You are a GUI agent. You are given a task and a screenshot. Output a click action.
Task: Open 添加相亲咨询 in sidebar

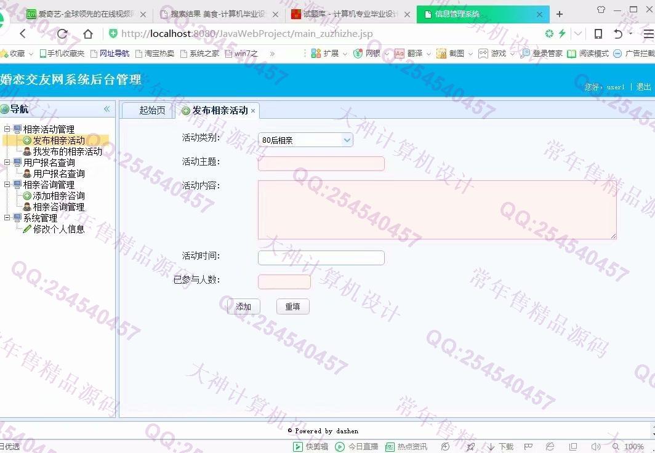click(x=58, y=196)
